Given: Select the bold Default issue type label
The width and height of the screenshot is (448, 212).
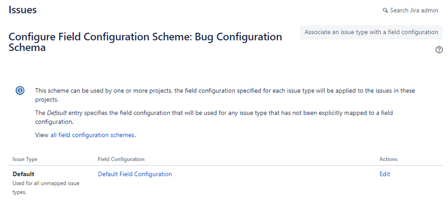Looking at the screenshot, I should [x=23, y=174].
